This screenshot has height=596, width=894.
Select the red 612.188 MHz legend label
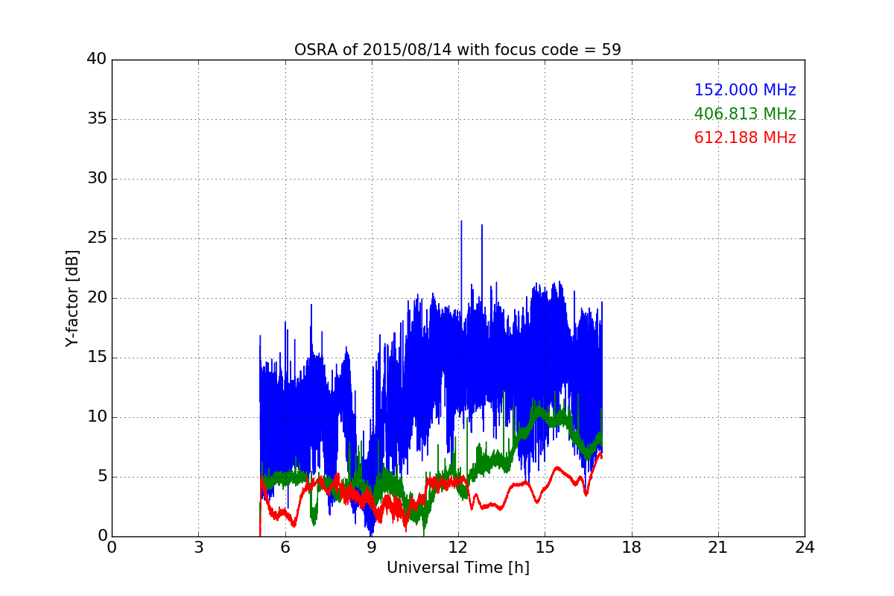coord(745,138)
